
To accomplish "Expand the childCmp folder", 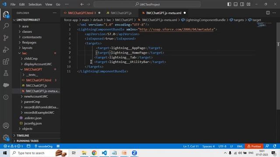I will pyautogui.click(x=31, y=58).
